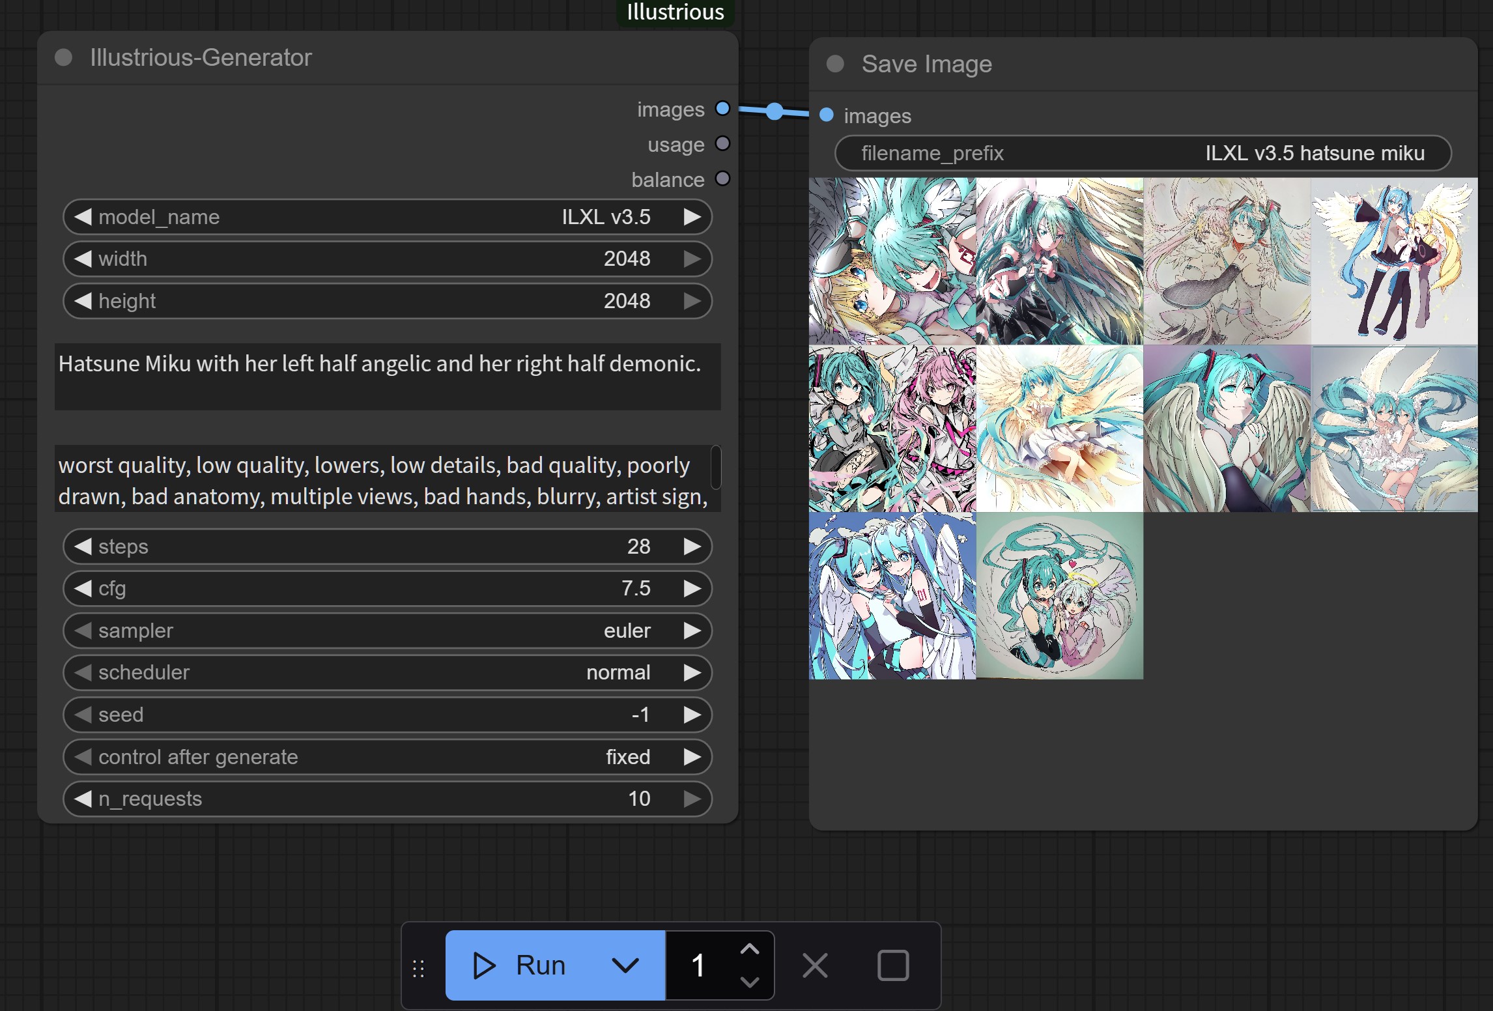Decrease the cfg value
Screen dimensions: 1493x1011
coord(83,588)
